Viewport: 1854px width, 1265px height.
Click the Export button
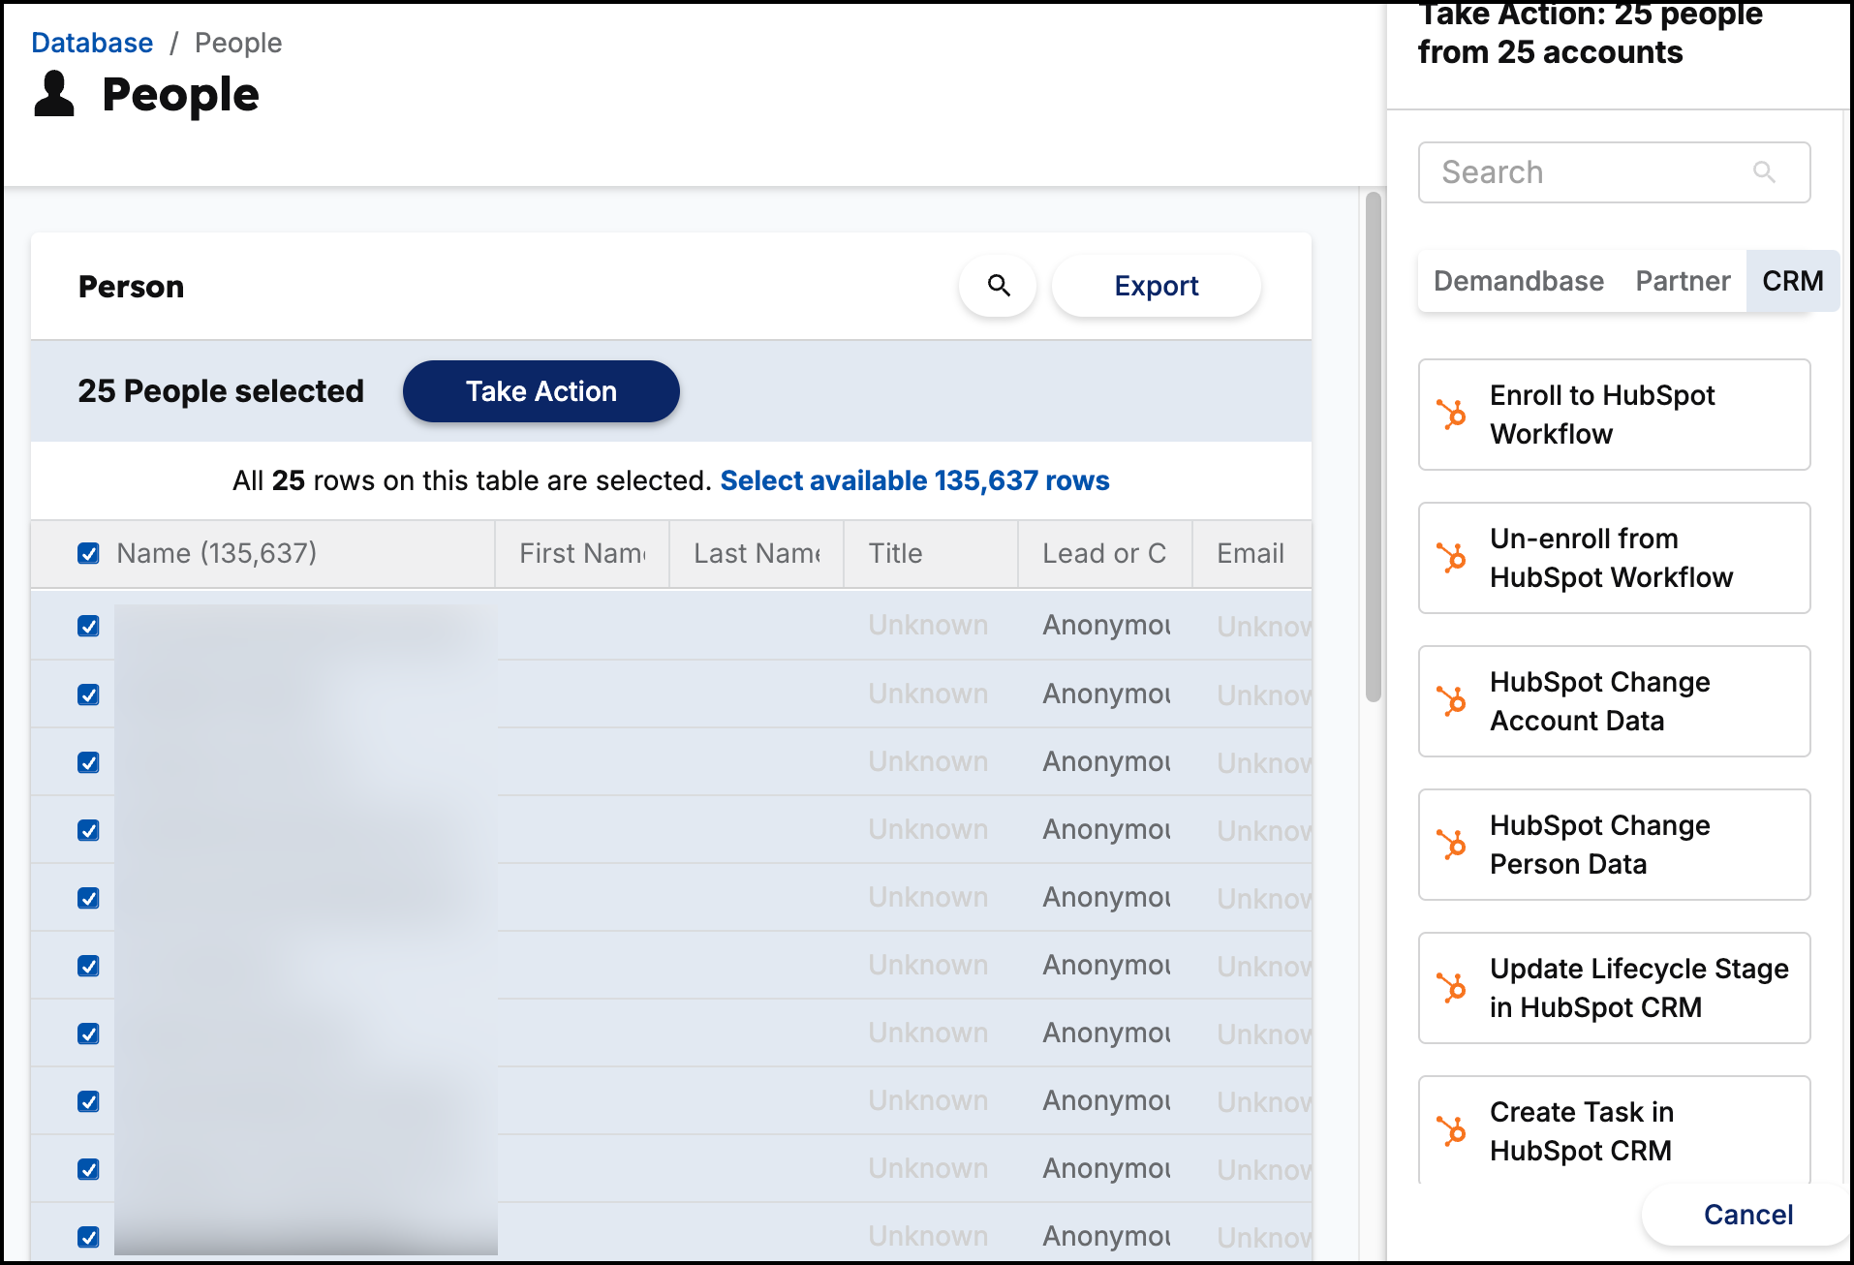1157,286
